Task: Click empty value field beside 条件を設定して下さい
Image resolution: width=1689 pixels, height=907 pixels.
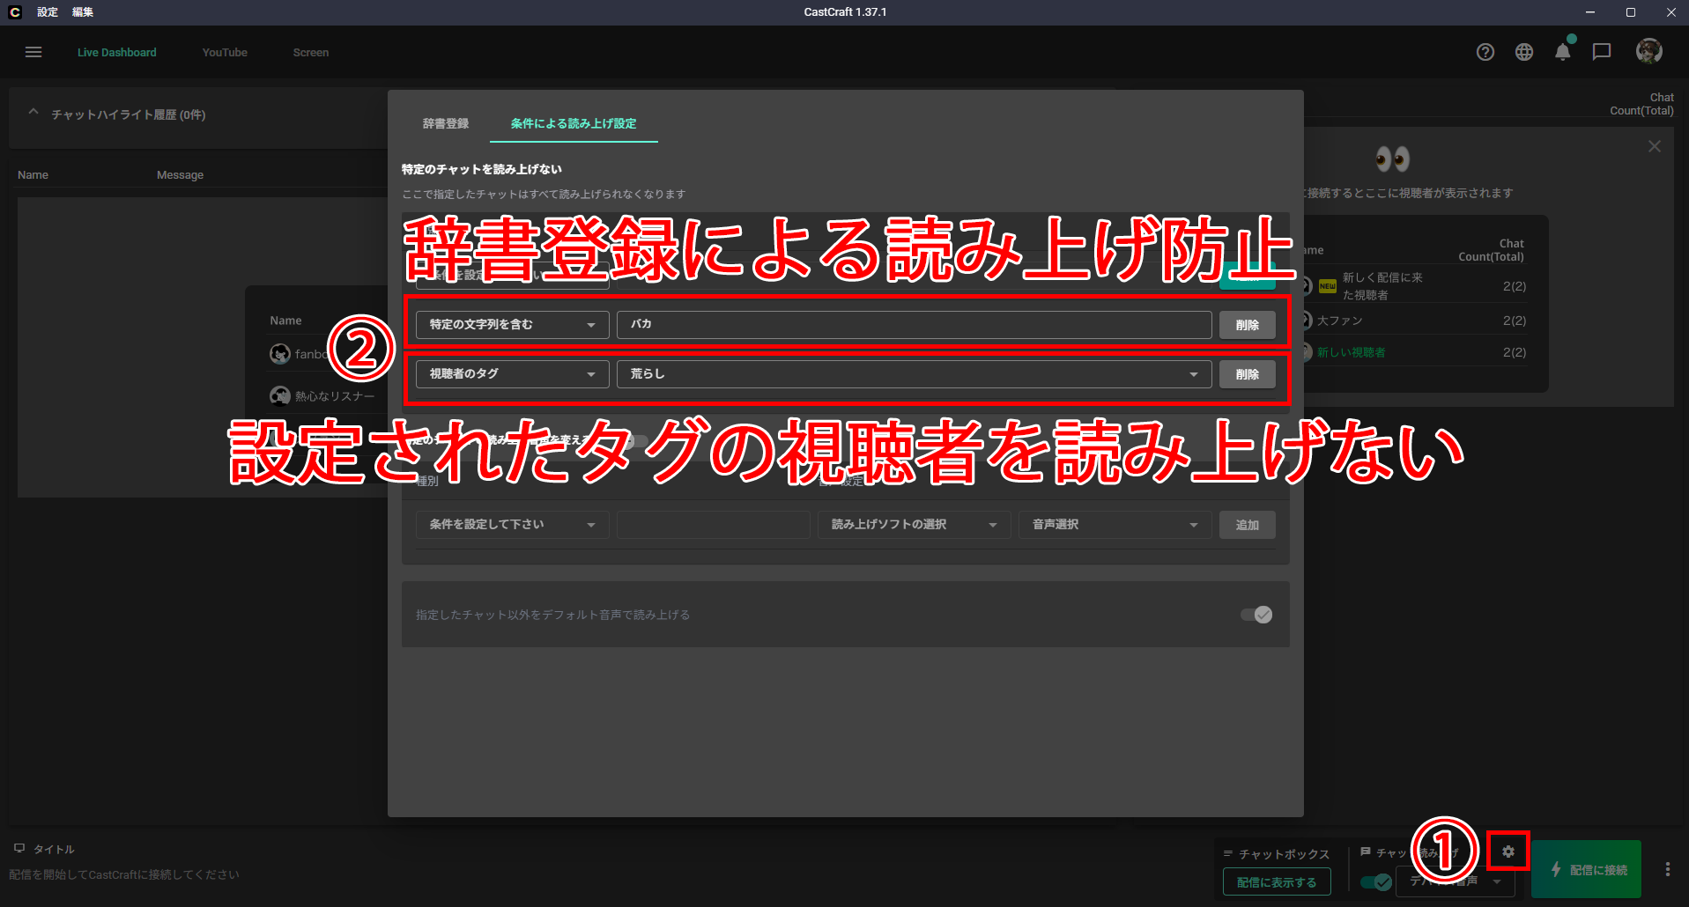Action: [714, 525]
